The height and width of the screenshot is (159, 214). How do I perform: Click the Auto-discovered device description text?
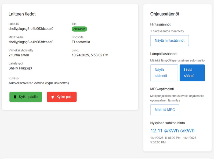(39, 83)
